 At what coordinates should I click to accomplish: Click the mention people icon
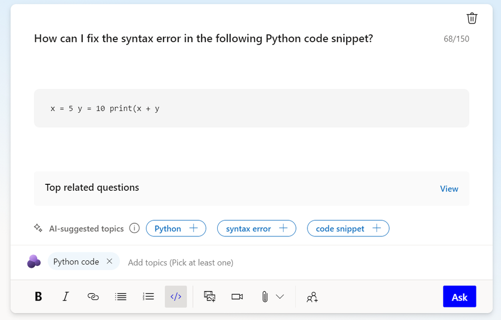coord(312,297)
